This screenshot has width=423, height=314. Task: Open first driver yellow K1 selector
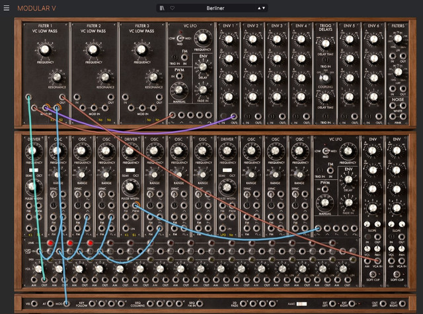pos(30,235)
